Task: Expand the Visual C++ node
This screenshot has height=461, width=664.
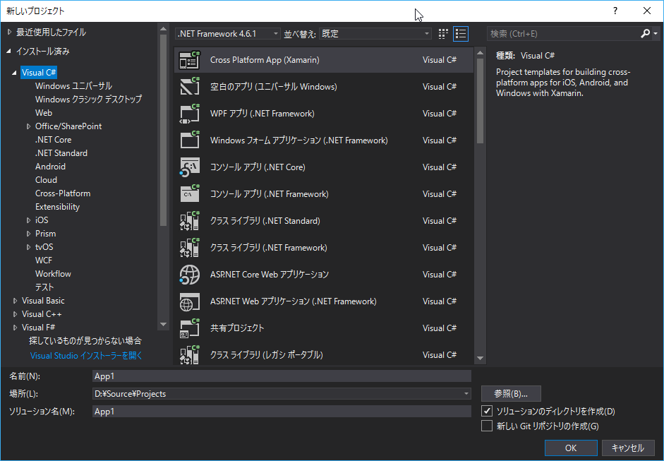Action: [15, 314]
